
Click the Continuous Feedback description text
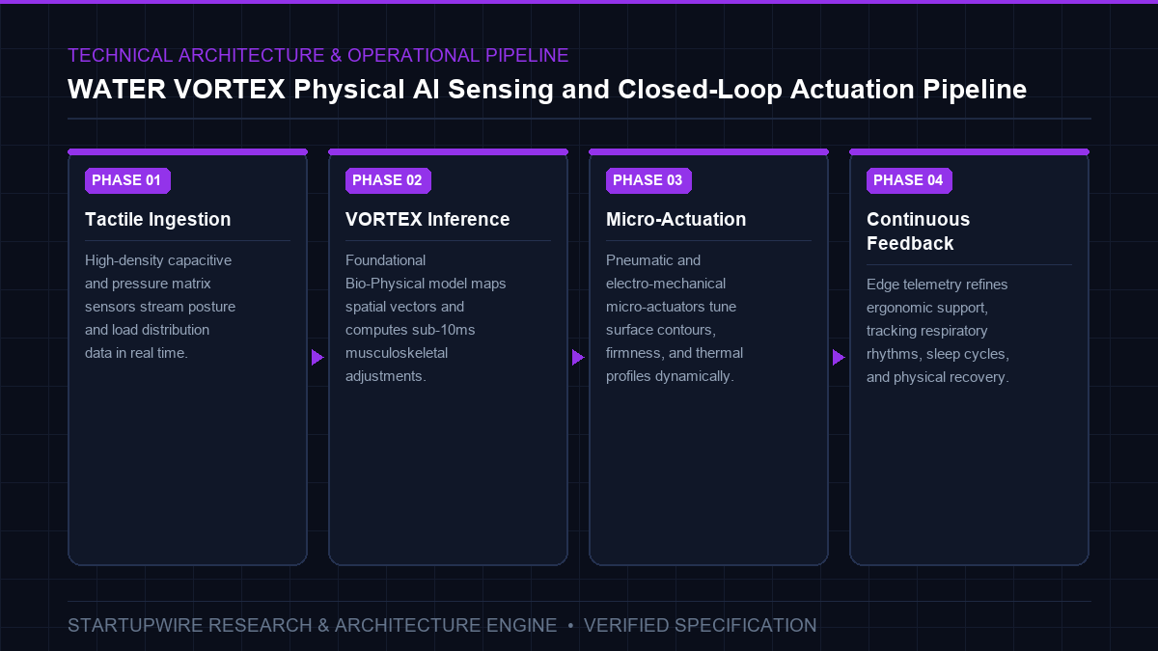pos(938,331)
